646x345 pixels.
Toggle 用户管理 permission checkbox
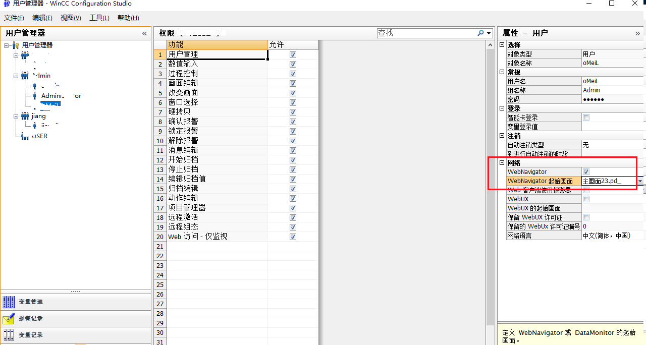coord(293,54)
